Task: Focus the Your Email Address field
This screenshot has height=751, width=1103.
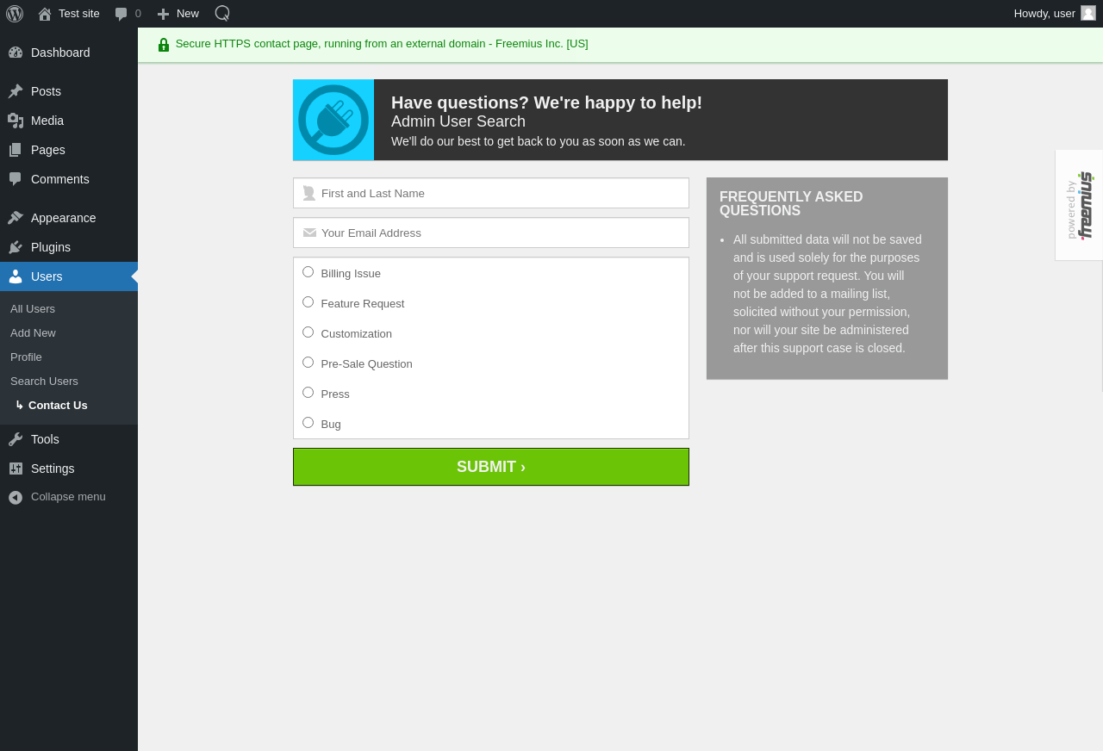Action: coord(491,233)
